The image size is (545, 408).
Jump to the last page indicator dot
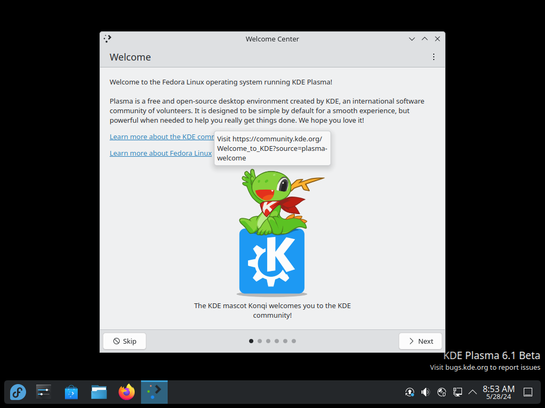(294, 341)
